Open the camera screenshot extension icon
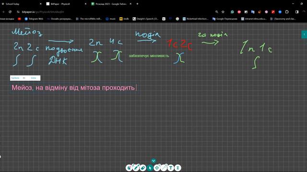The image size is (307, 172). (246, 12)
